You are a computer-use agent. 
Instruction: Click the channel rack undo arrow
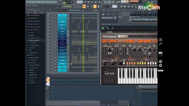[x=50, y=10]
